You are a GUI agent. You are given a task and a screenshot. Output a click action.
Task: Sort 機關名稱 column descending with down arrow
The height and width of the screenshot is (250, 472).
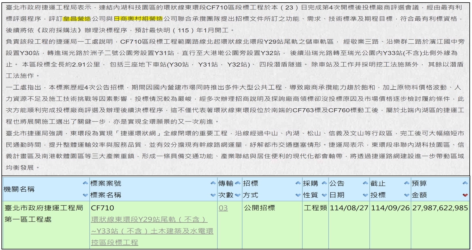click(x=85, y=195)
